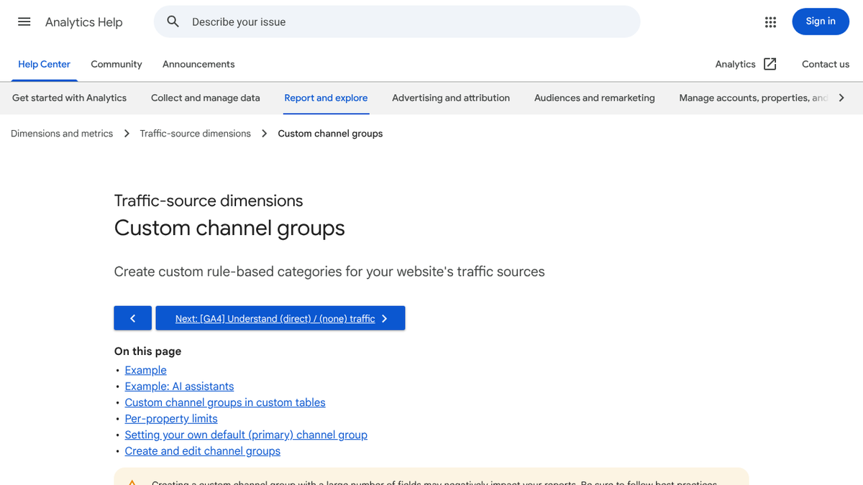Click the Traffic-source dimensions breadcrumb
The height and width of the screenshot is (485, 863).
click(196, 134)
